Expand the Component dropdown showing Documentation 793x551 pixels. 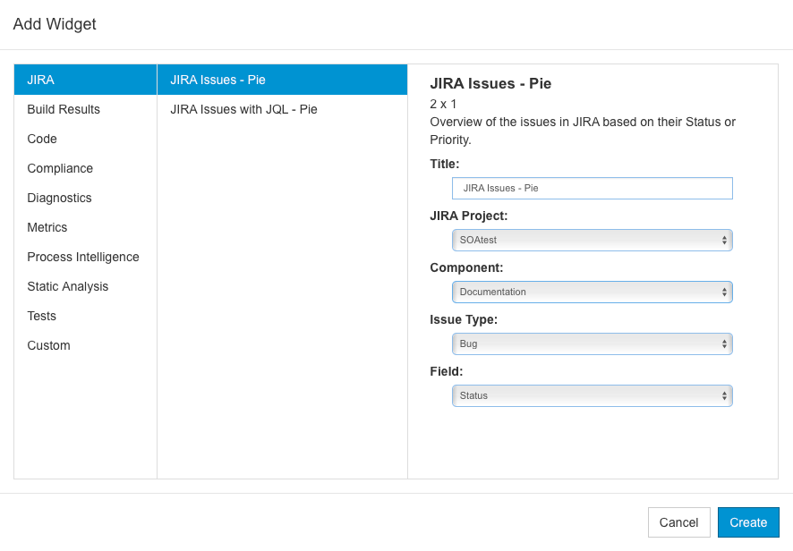point(593,292)
